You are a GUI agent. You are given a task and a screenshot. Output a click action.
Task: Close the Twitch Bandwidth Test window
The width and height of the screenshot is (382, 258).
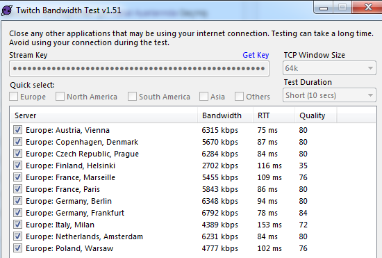pyautogui.click(x=367, y=8)
